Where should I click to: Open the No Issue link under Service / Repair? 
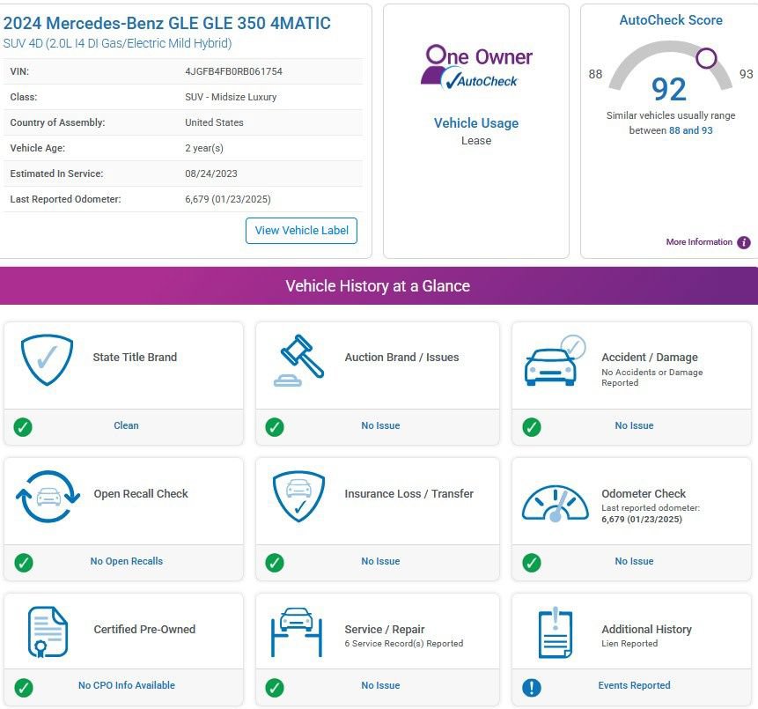380,685
